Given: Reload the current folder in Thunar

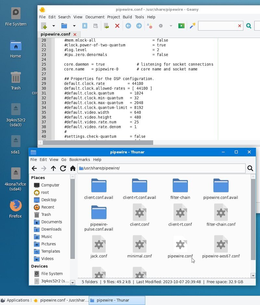Looking at the screenshot, I should tap(63, 168).
